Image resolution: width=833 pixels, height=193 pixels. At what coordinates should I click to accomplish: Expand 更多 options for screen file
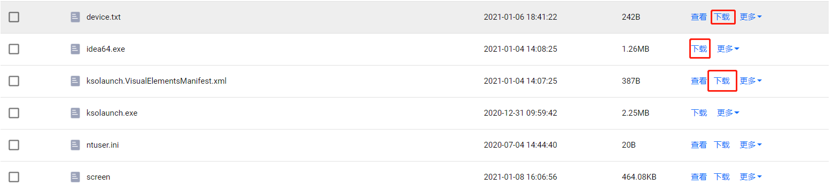tap(751, 177)
